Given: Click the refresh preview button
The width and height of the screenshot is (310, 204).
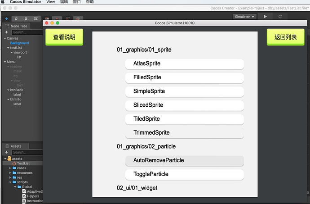Looking at the screenshot, I should tap(280, 17).
